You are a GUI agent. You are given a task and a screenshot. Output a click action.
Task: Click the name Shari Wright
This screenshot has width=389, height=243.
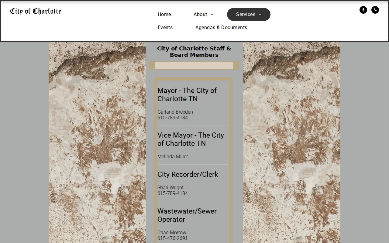tap(170, 187)
